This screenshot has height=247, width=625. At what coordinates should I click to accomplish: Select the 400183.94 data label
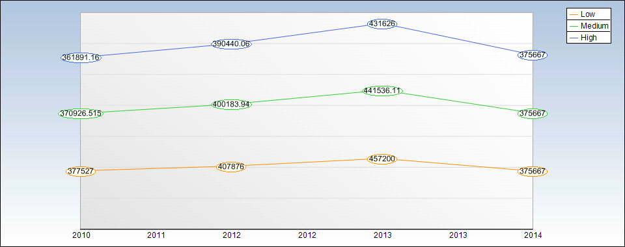tap(231, 105)
